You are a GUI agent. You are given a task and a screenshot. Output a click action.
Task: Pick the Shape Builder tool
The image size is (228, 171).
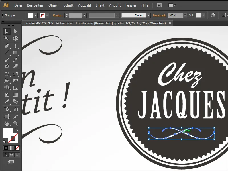tap(7, 87)
